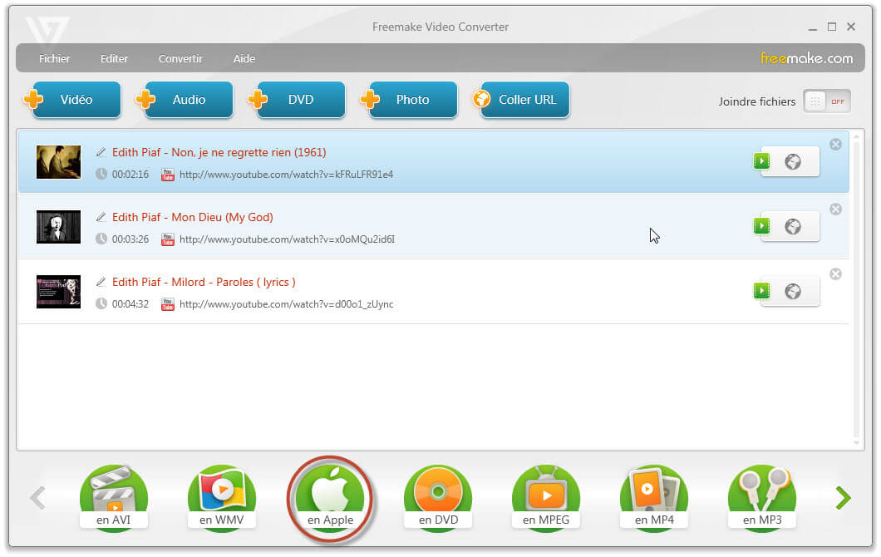The image size is (881, 557).
Task: Select the Non, je ne regrette rien thumbnail
Action: [58, 162]
